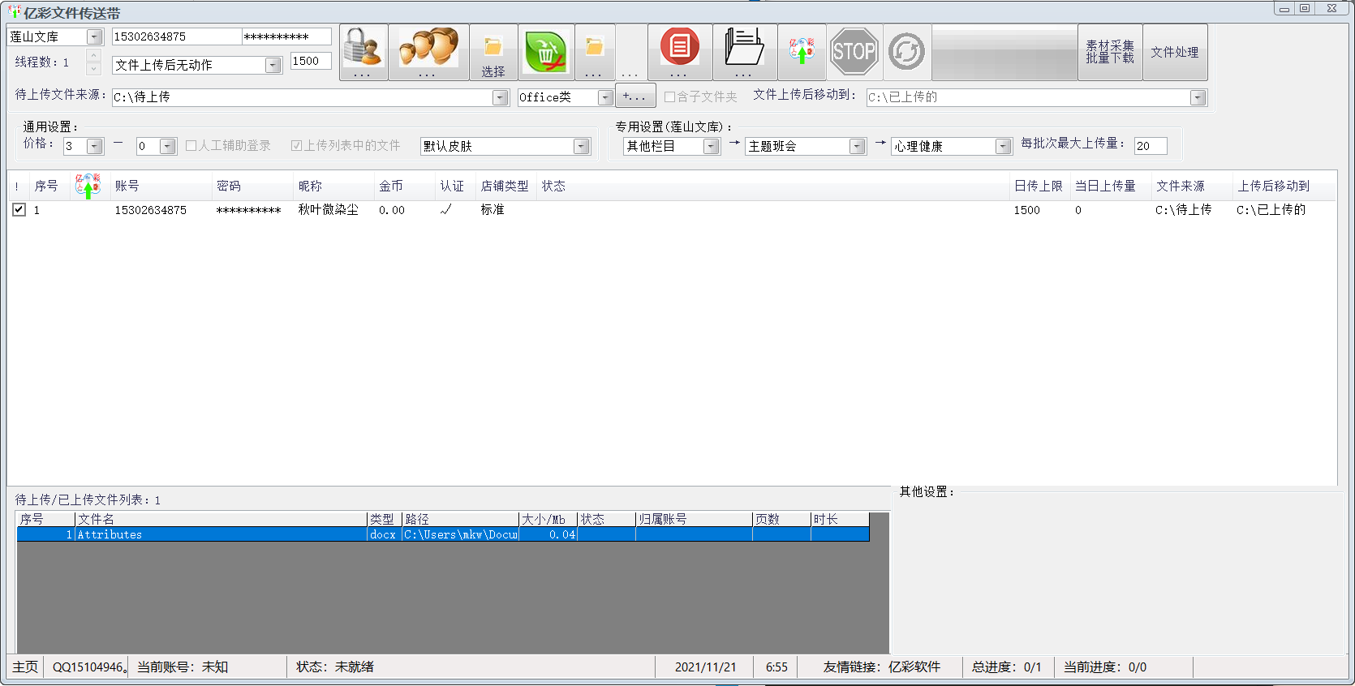Click the 总进度: 0/1 status entry
This screenshot has width=1355, height=686.
[x=1006, y=667]
